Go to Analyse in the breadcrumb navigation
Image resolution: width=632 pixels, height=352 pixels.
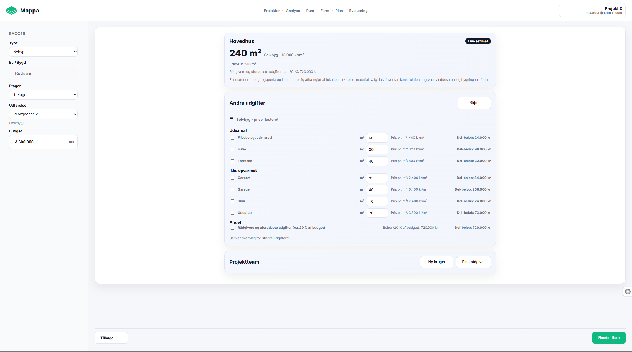click(x=293, y=11)
